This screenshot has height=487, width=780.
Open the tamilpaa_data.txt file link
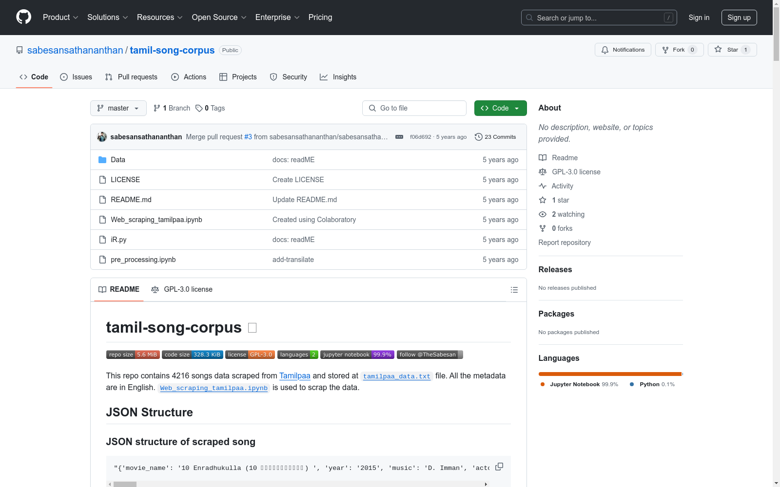point(397,376)
